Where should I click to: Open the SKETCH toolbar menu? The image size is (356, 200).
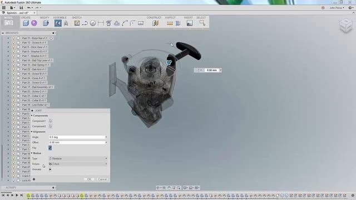click(77, 17)
